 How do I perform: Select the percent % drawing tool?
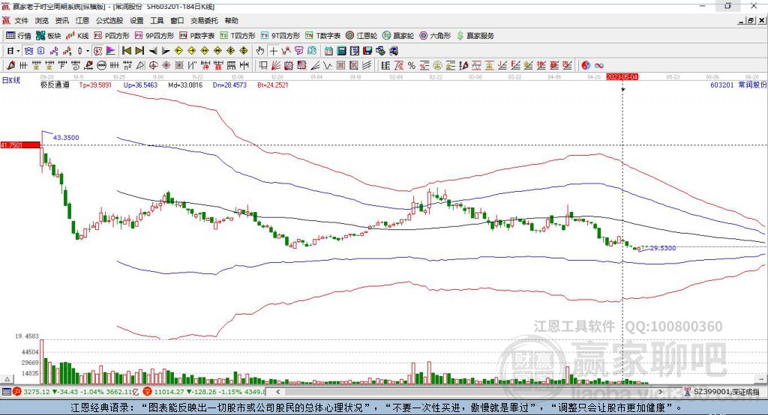(412, 66)
